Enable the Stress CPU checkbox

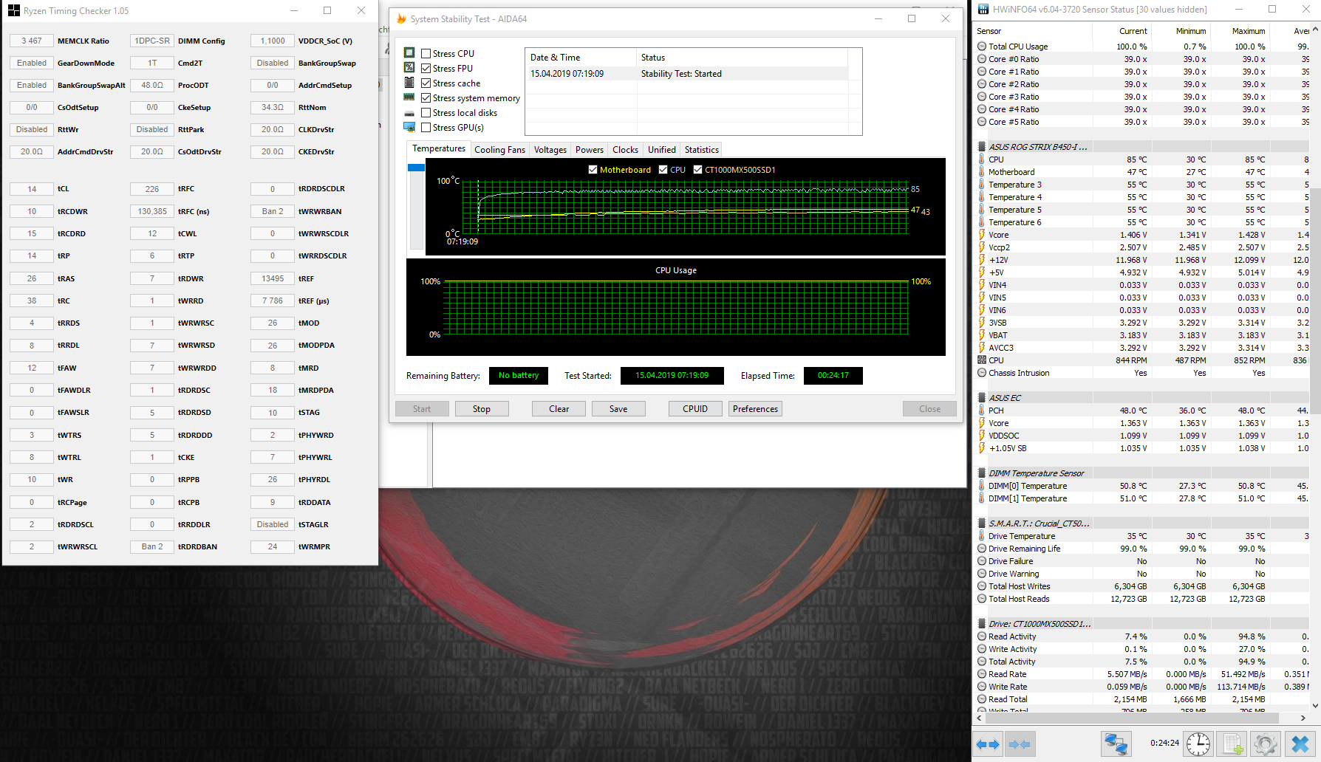coord(426,53)
